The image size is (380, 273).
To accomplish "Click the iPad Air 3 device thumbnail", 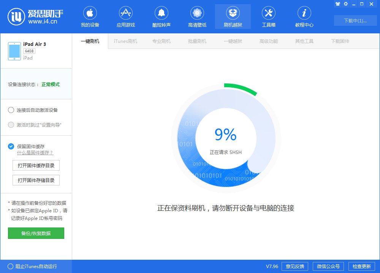I will coord(14,50).
